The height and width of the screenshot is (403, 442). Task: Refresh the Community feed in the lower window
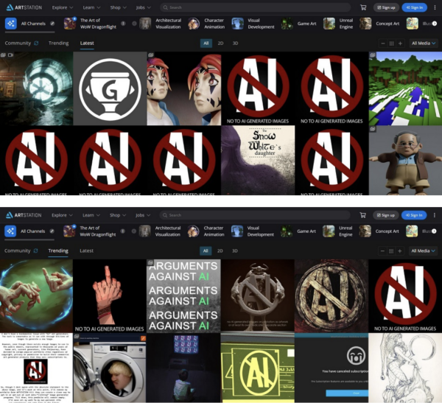coord(35,250)
